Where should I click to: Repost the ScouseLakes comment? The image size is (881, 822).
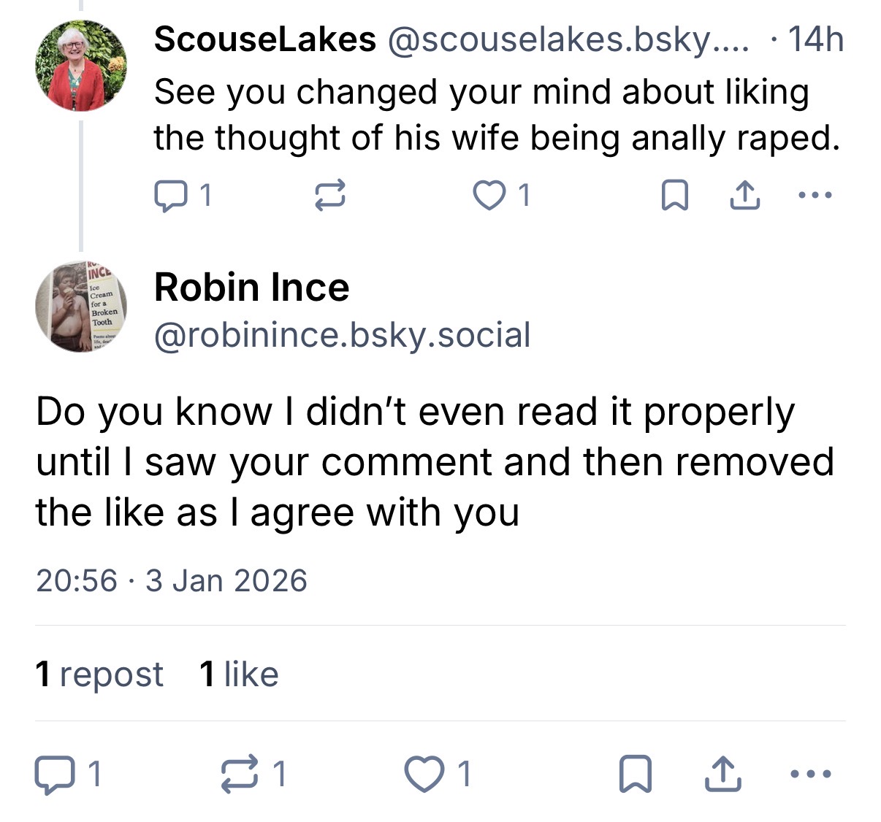pos(329,196)
